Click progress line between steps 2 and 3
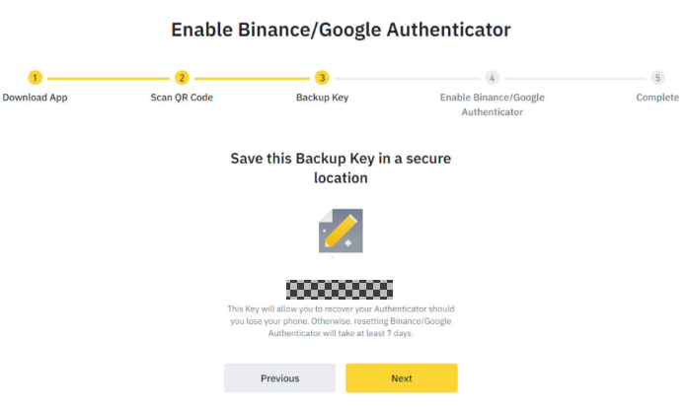687x407 pixels. pyautogui.click(x=252, y=78)
